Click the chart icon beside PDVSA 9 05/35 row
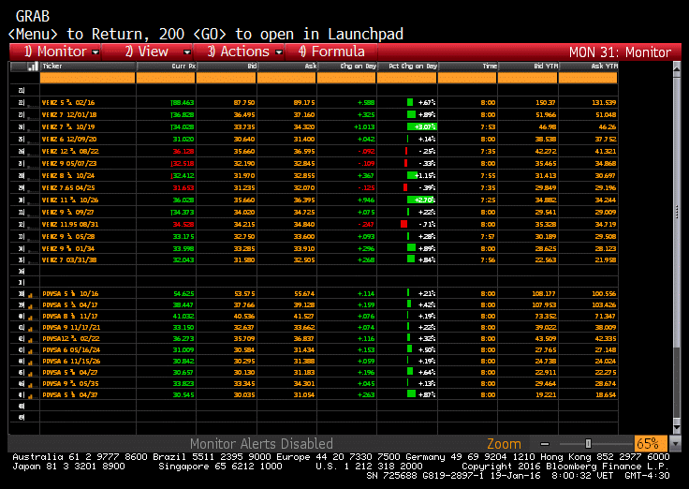Image resolution: width=689 pixels, height=489 pixels. tap(30, 385)
